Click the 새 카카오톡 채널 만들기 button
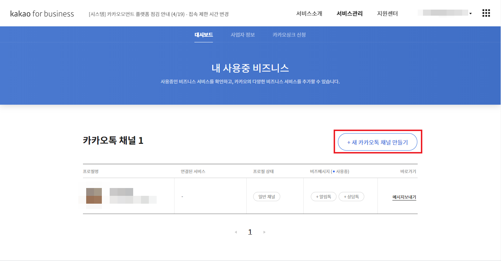The height and width of the screenshot is (261, 501). 377,142
